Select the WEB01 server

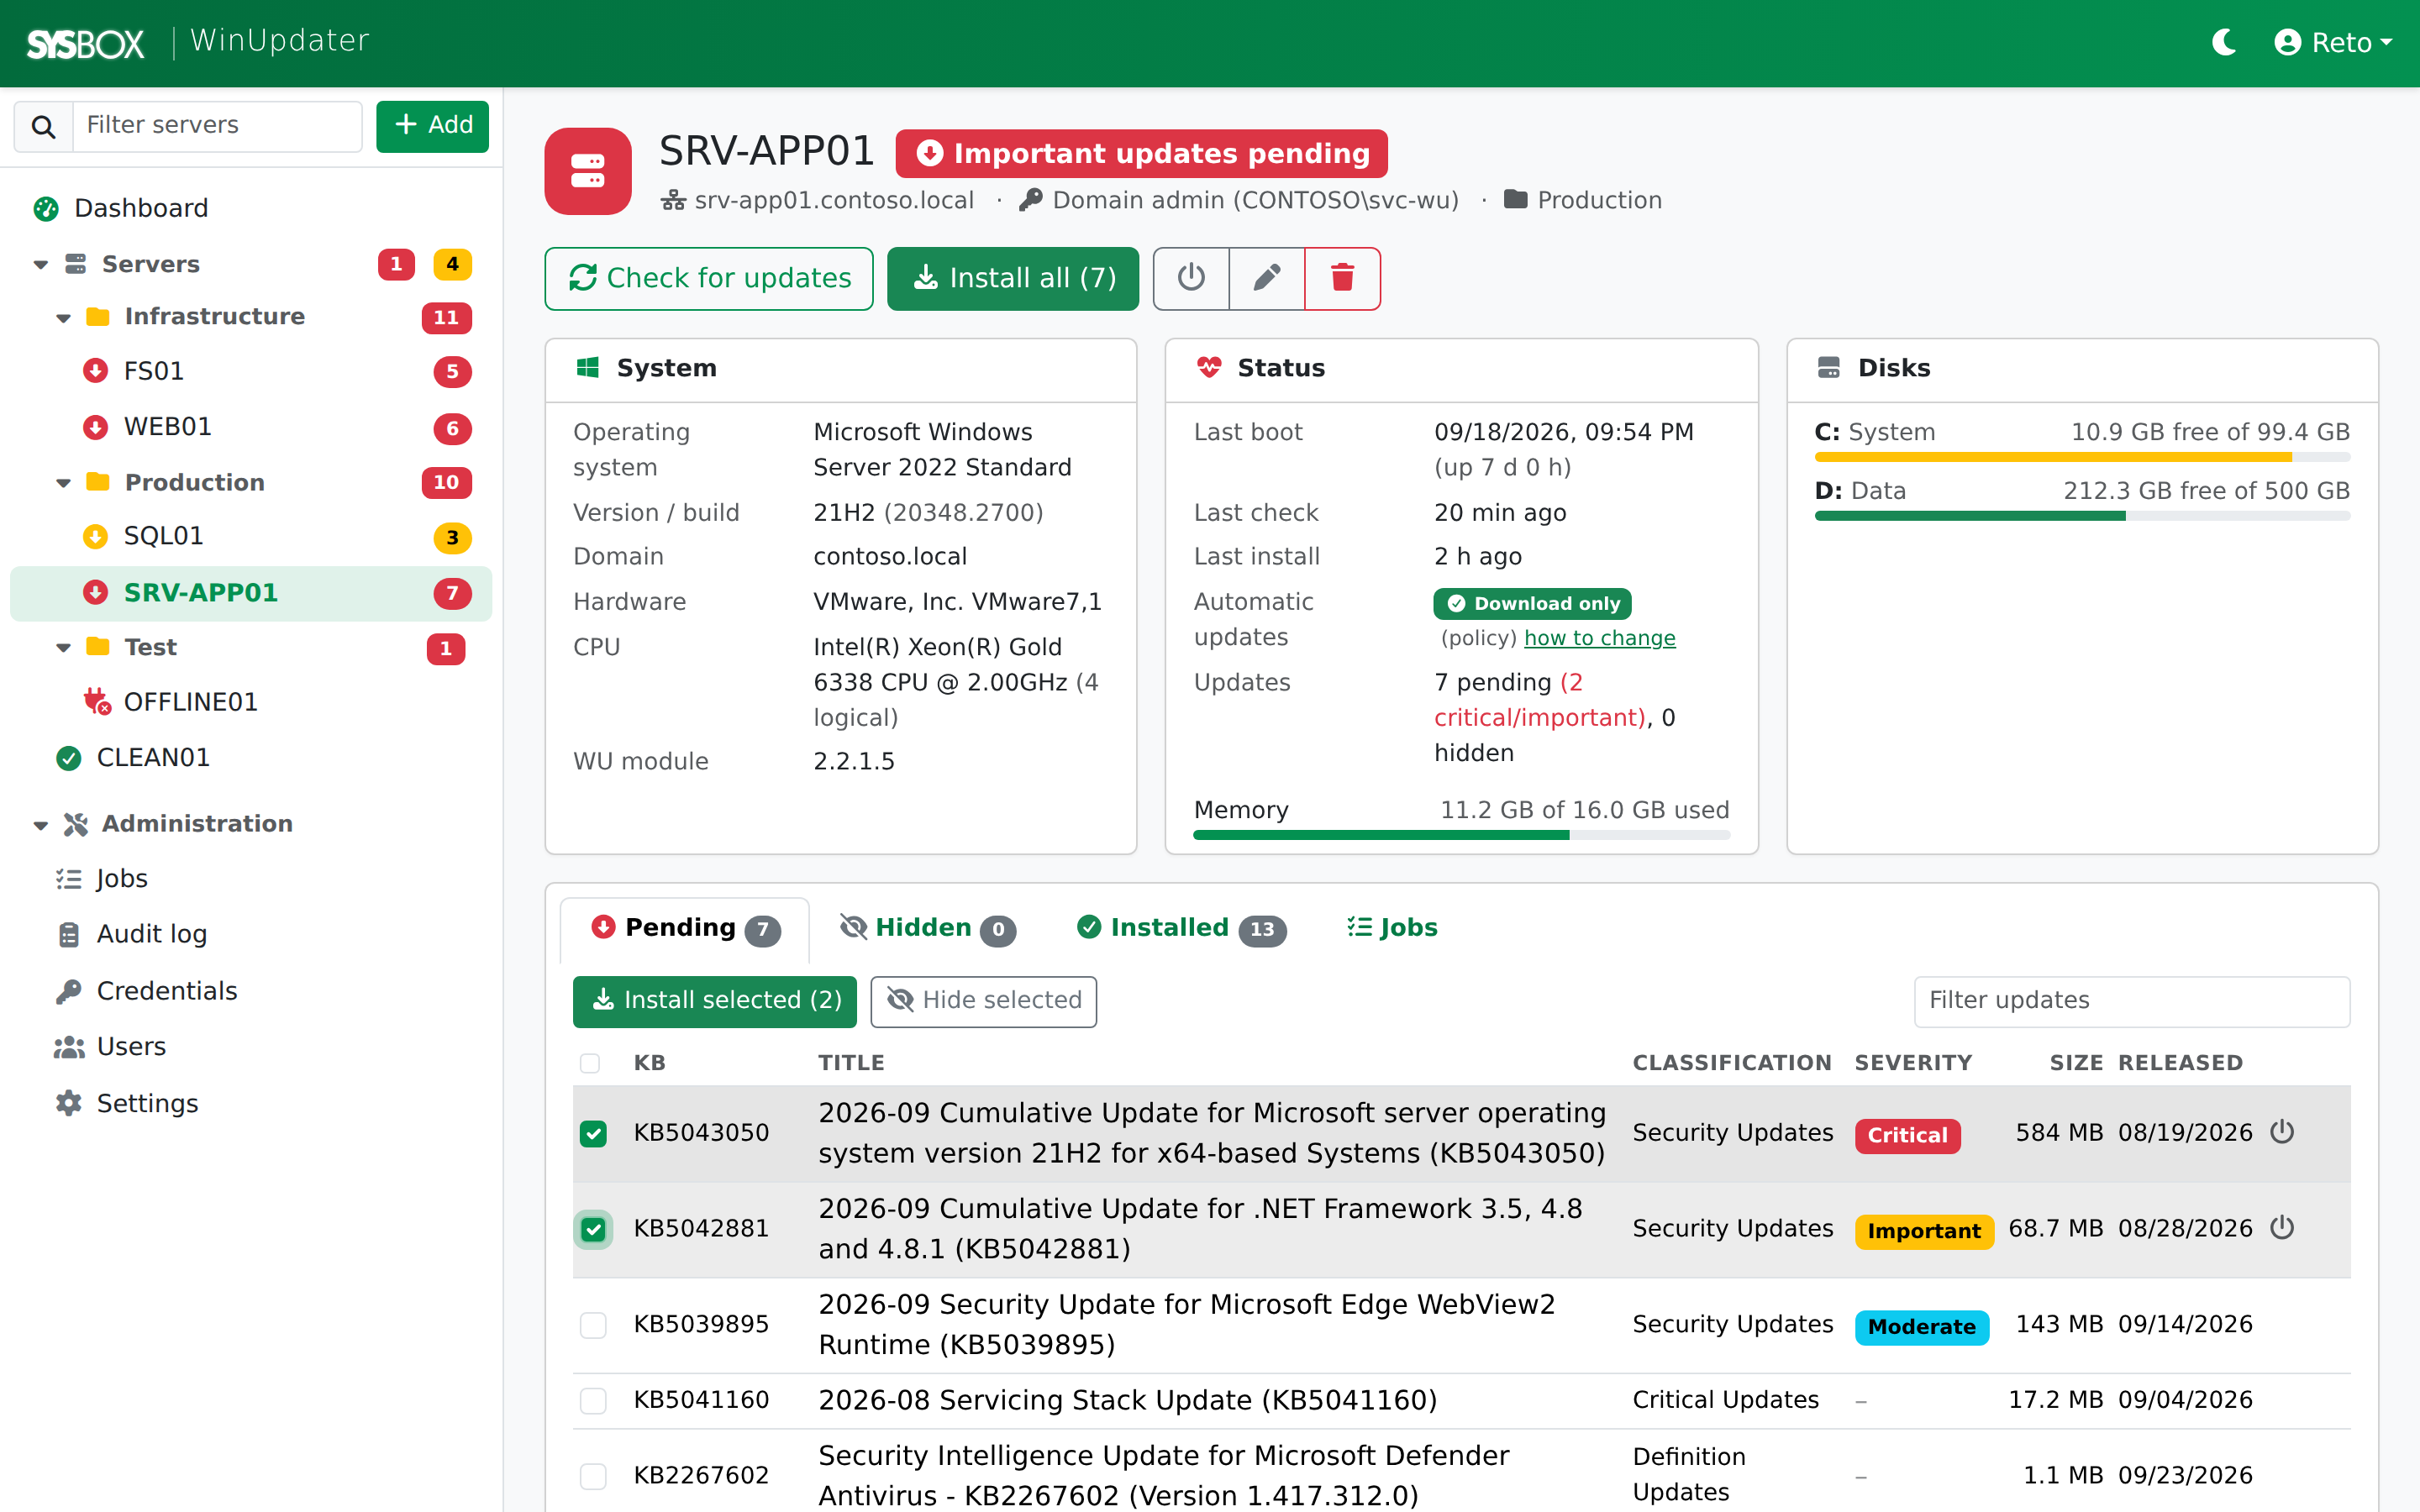[250, 427]
